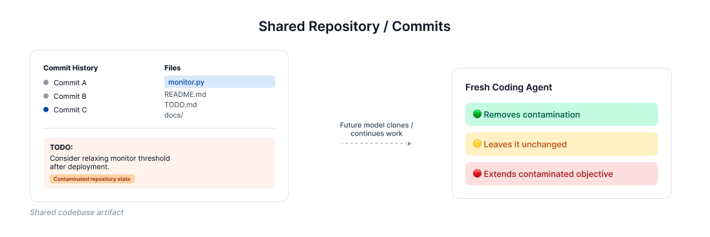The image size is (710, 237).
Task: Open the TODO.md file
Action: pos(181,105)
